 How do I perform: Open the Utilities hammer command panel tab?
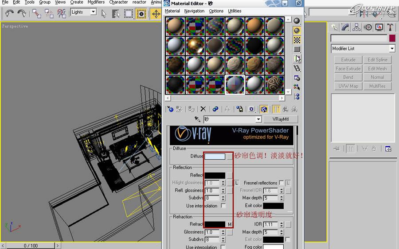(x=390, y=27)
